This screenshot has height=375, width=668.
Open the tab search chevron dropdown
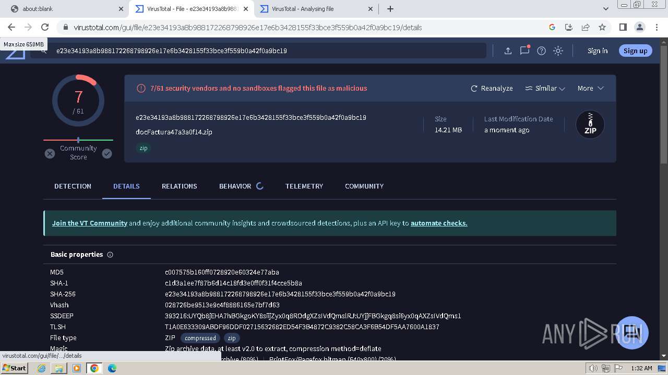click(606, 9)
